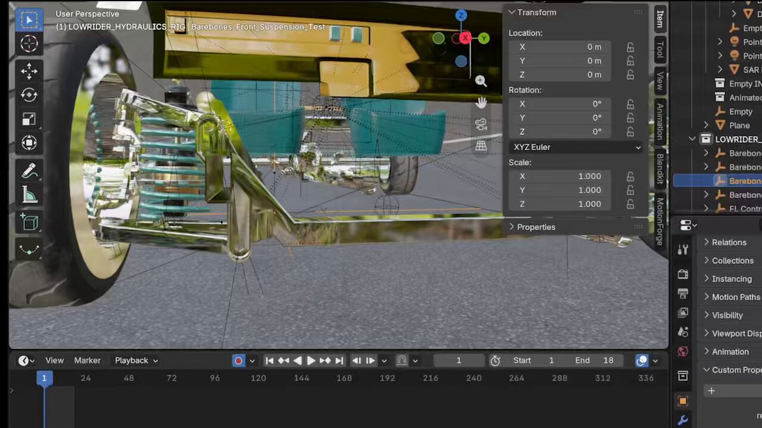Toggle the auto keying record button

[x=239, y=361]
